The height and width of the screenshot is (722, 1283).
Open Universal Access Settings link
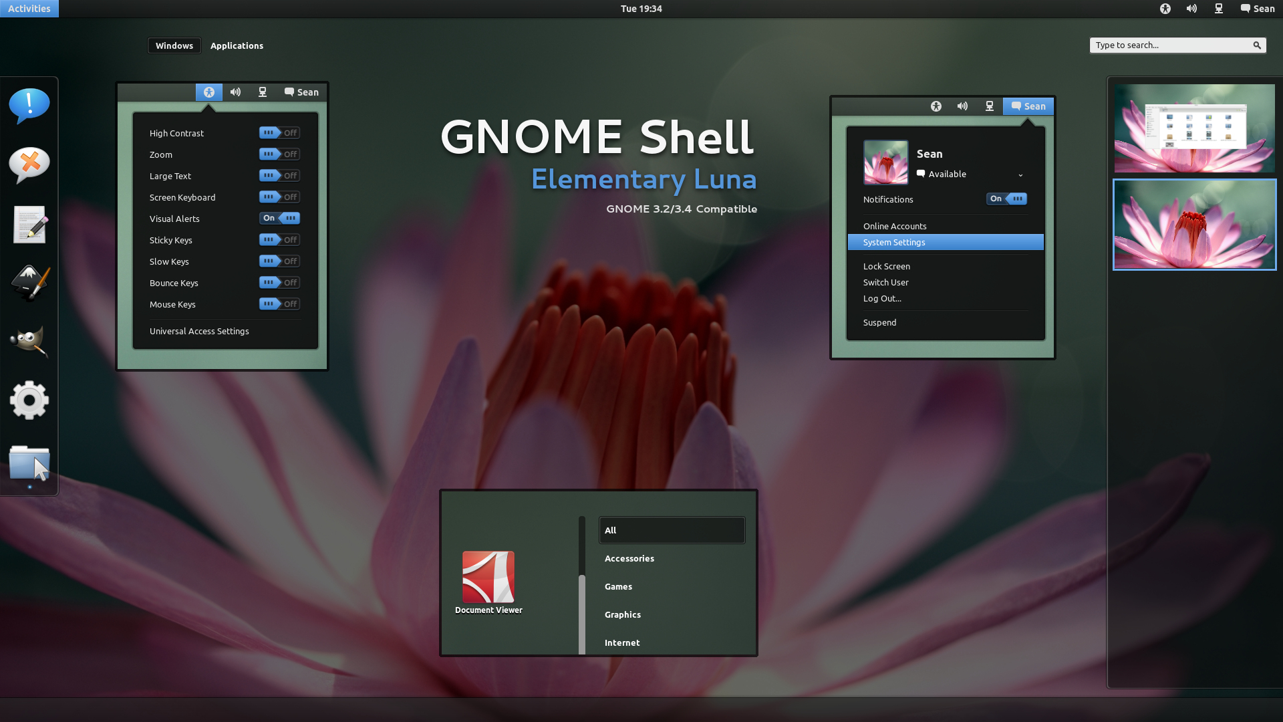(199, 331)
